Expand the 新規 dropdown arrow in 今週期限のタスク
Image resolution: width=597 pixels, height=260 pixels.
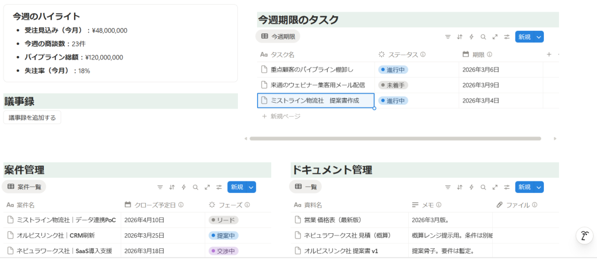coord(538,37)
